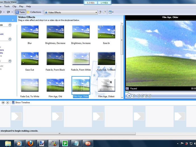Open uTorrent from the taskbar
The height and width of the screenshot is (147, 196).
(65, 143)
